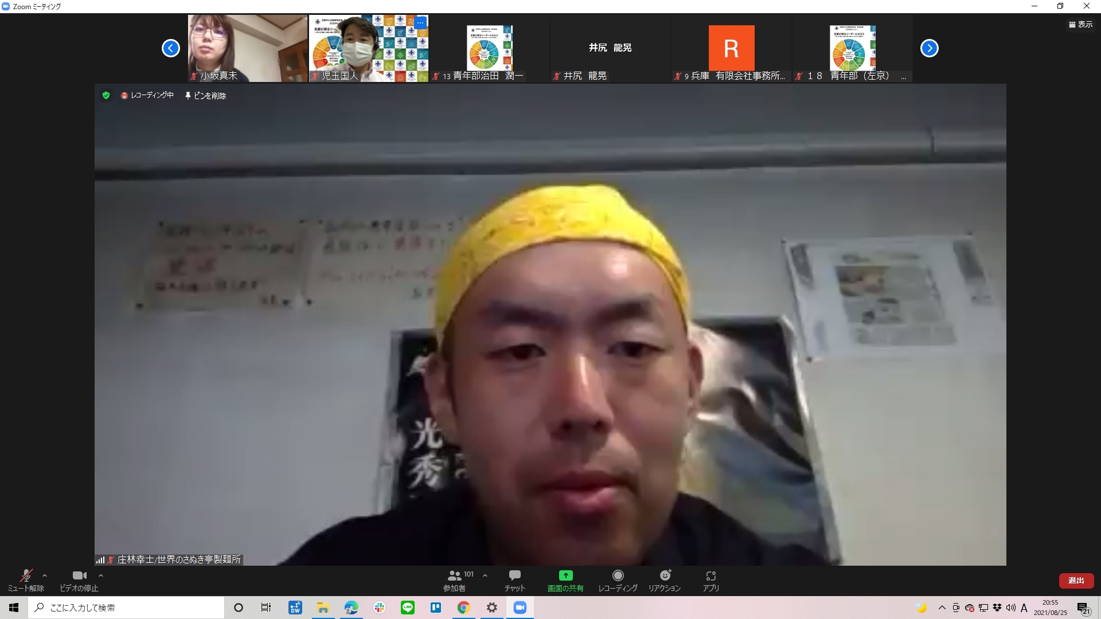Image resolution: width=1101 pixels, height=619 pixels.
Task: Expand arrow next to participants count 101
Action: click(485, 575)
